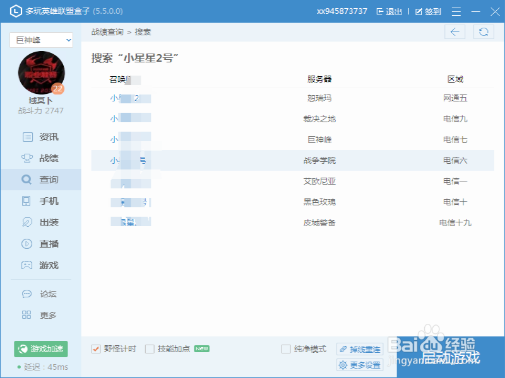The width and height of the screenshot is (505, 378).
Task: Minimize the window
Action: point(476,11)
